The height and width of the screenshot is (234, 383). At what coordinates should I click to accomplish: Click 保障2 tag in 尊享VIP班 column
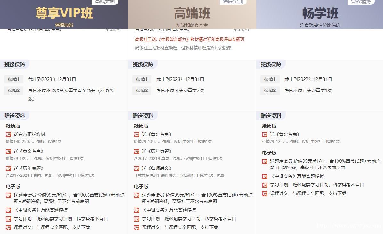pyautogui.click(x=14, y=91)
